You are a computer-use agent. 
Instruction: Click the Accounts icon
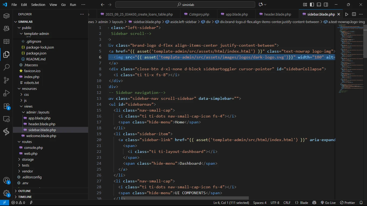click(x=6, y=181)
